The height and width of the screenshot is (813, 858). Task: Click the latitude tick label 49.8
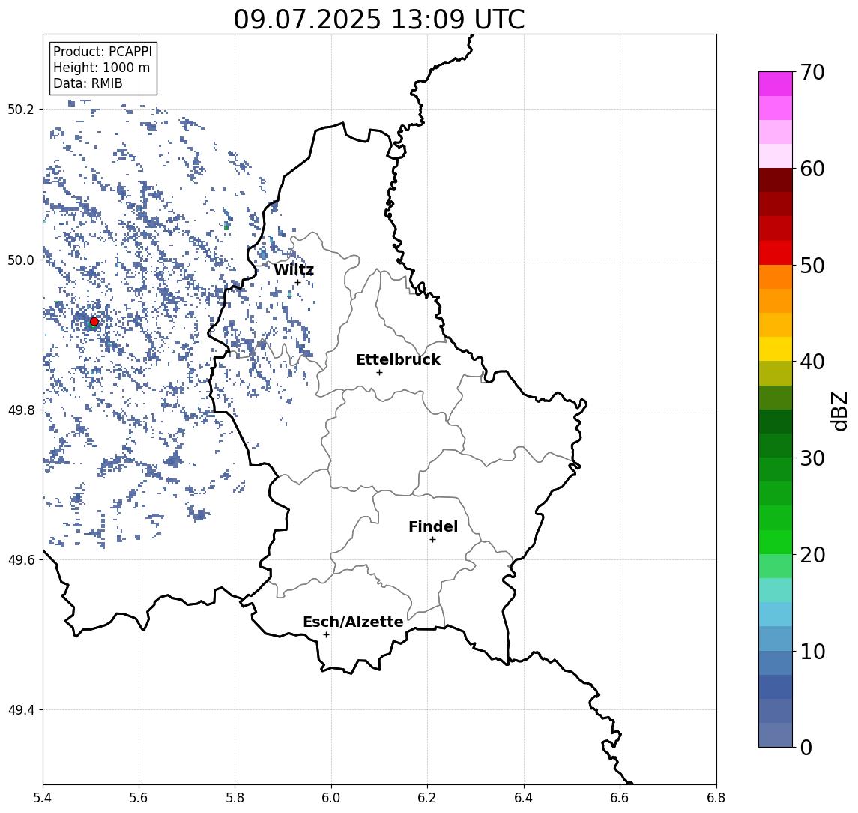point(21,409)
